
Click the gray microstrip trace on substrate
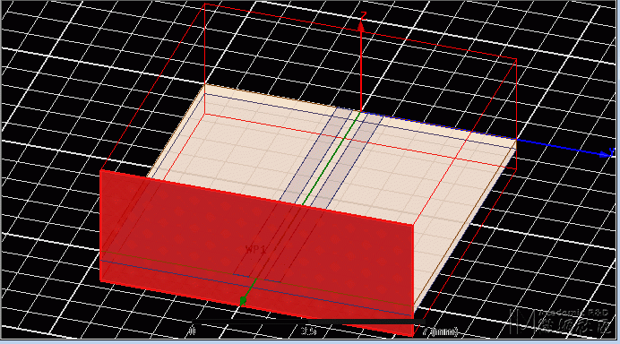[x=332, y=159]
